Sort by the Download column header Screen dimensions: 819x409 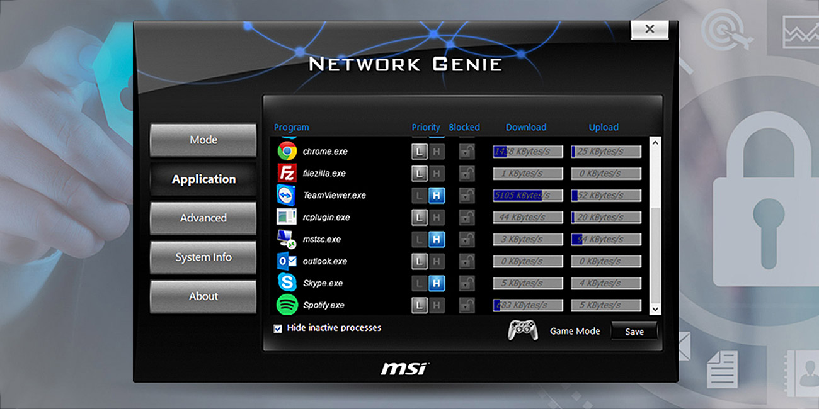526,127
